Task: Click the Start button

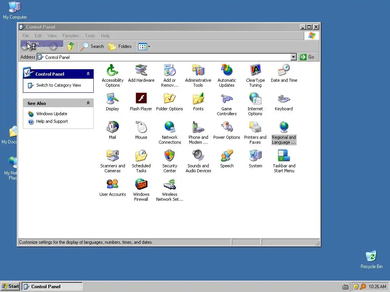Action: (x=10, y=286)
